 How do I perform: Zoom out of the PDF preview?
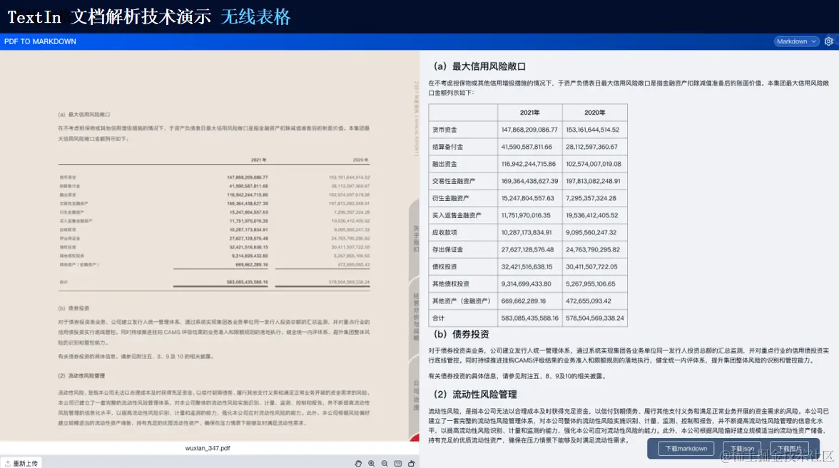pos(385,463)
